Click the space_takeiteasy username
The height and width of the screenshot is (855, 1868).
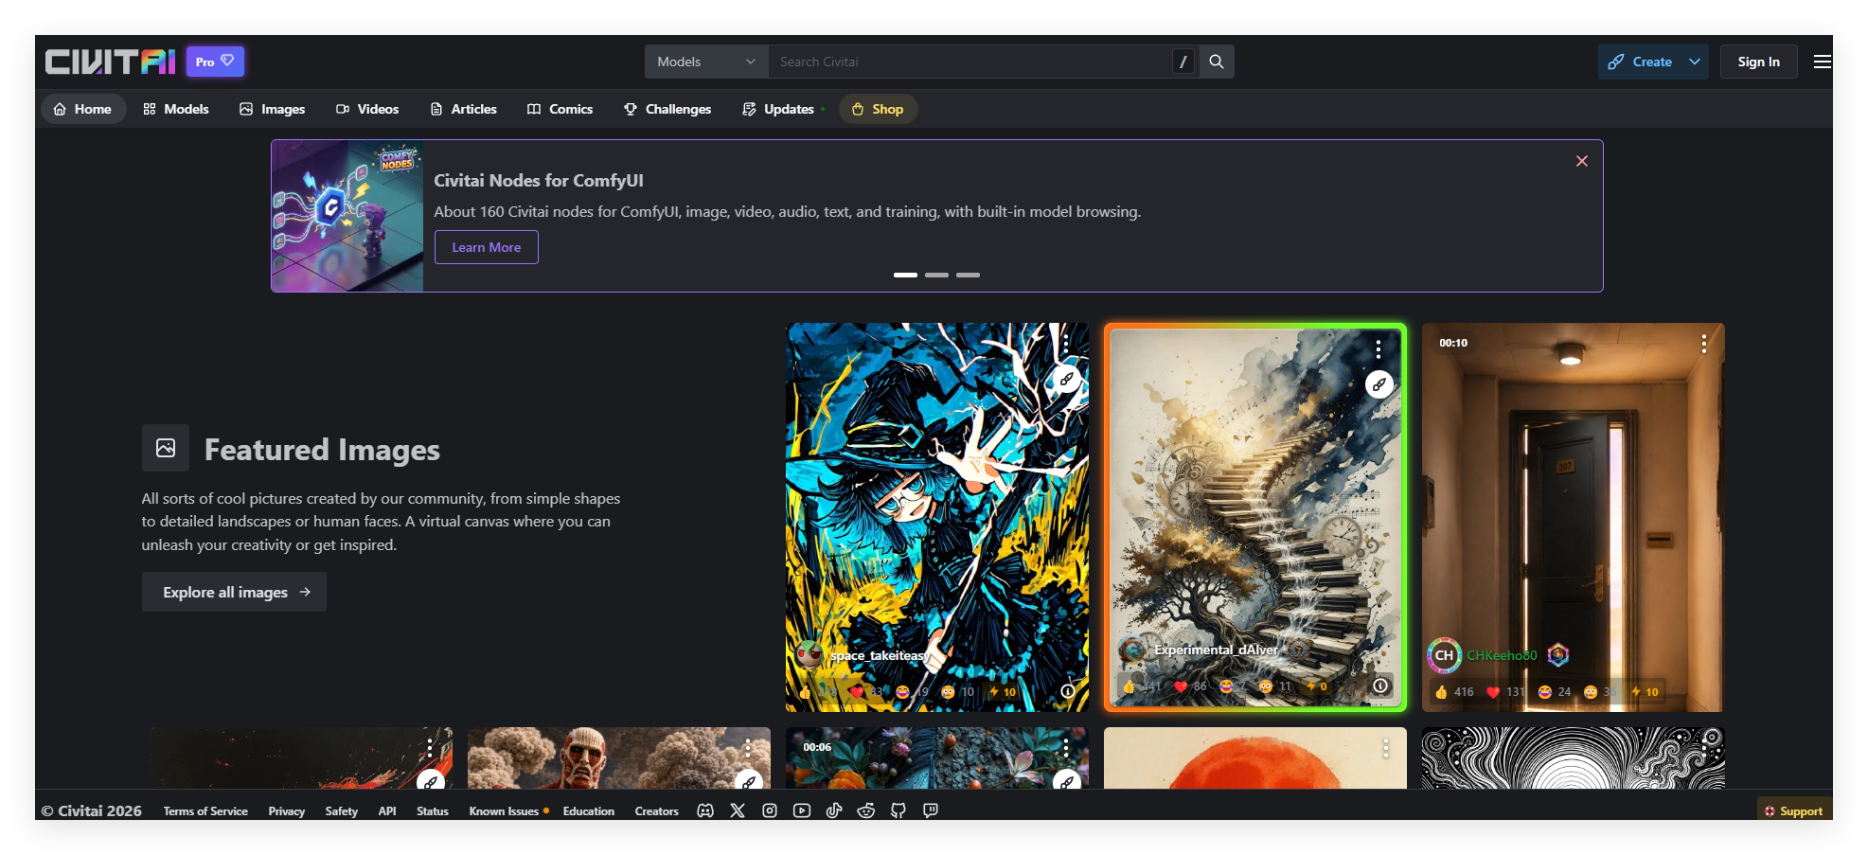pyautogui.click(x=880, y=655)
